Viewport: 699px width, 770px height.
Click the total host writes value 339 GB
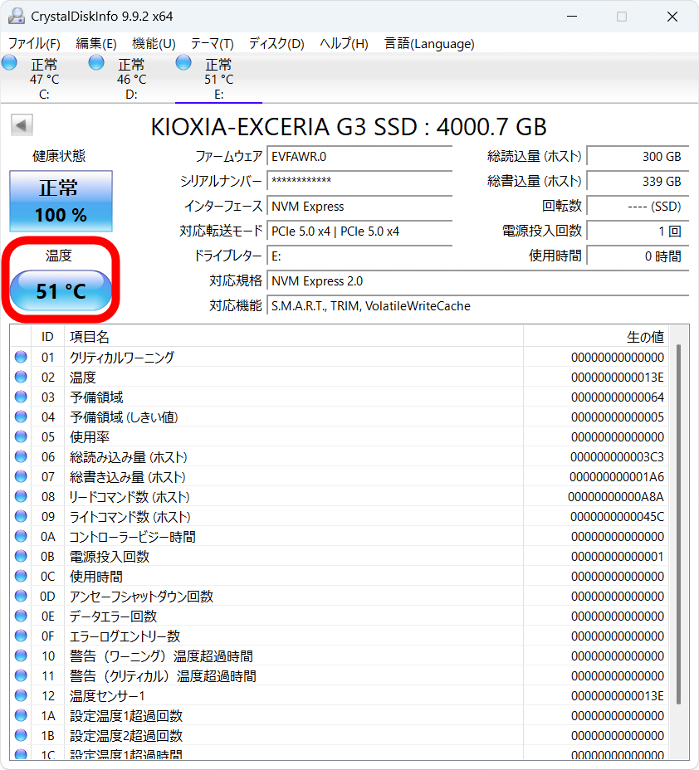pos(638,181)
